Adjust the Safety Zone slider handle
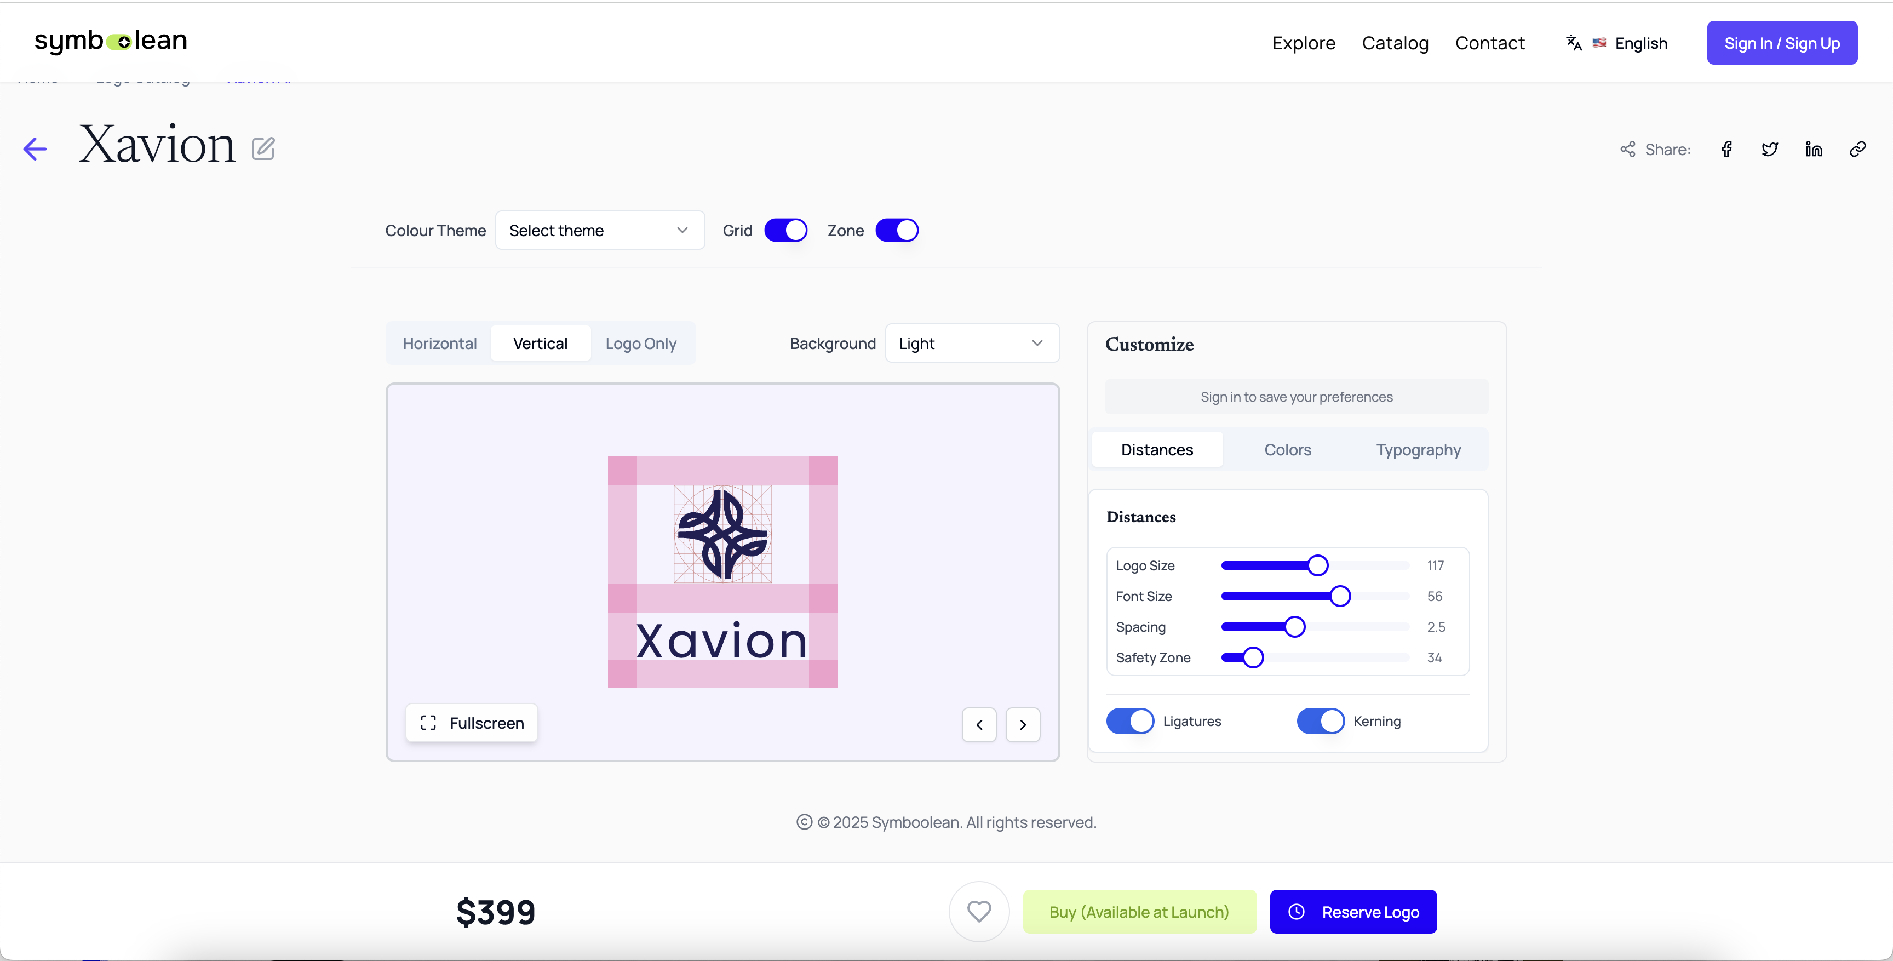 [1253, 658]
